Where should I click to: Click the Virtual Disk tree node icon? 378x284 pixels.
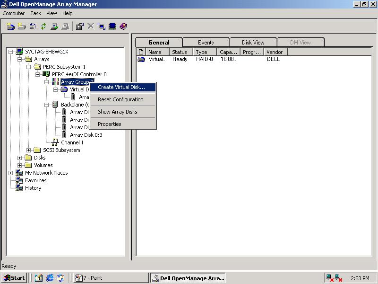pyautogui.click(x=64, y=89)
